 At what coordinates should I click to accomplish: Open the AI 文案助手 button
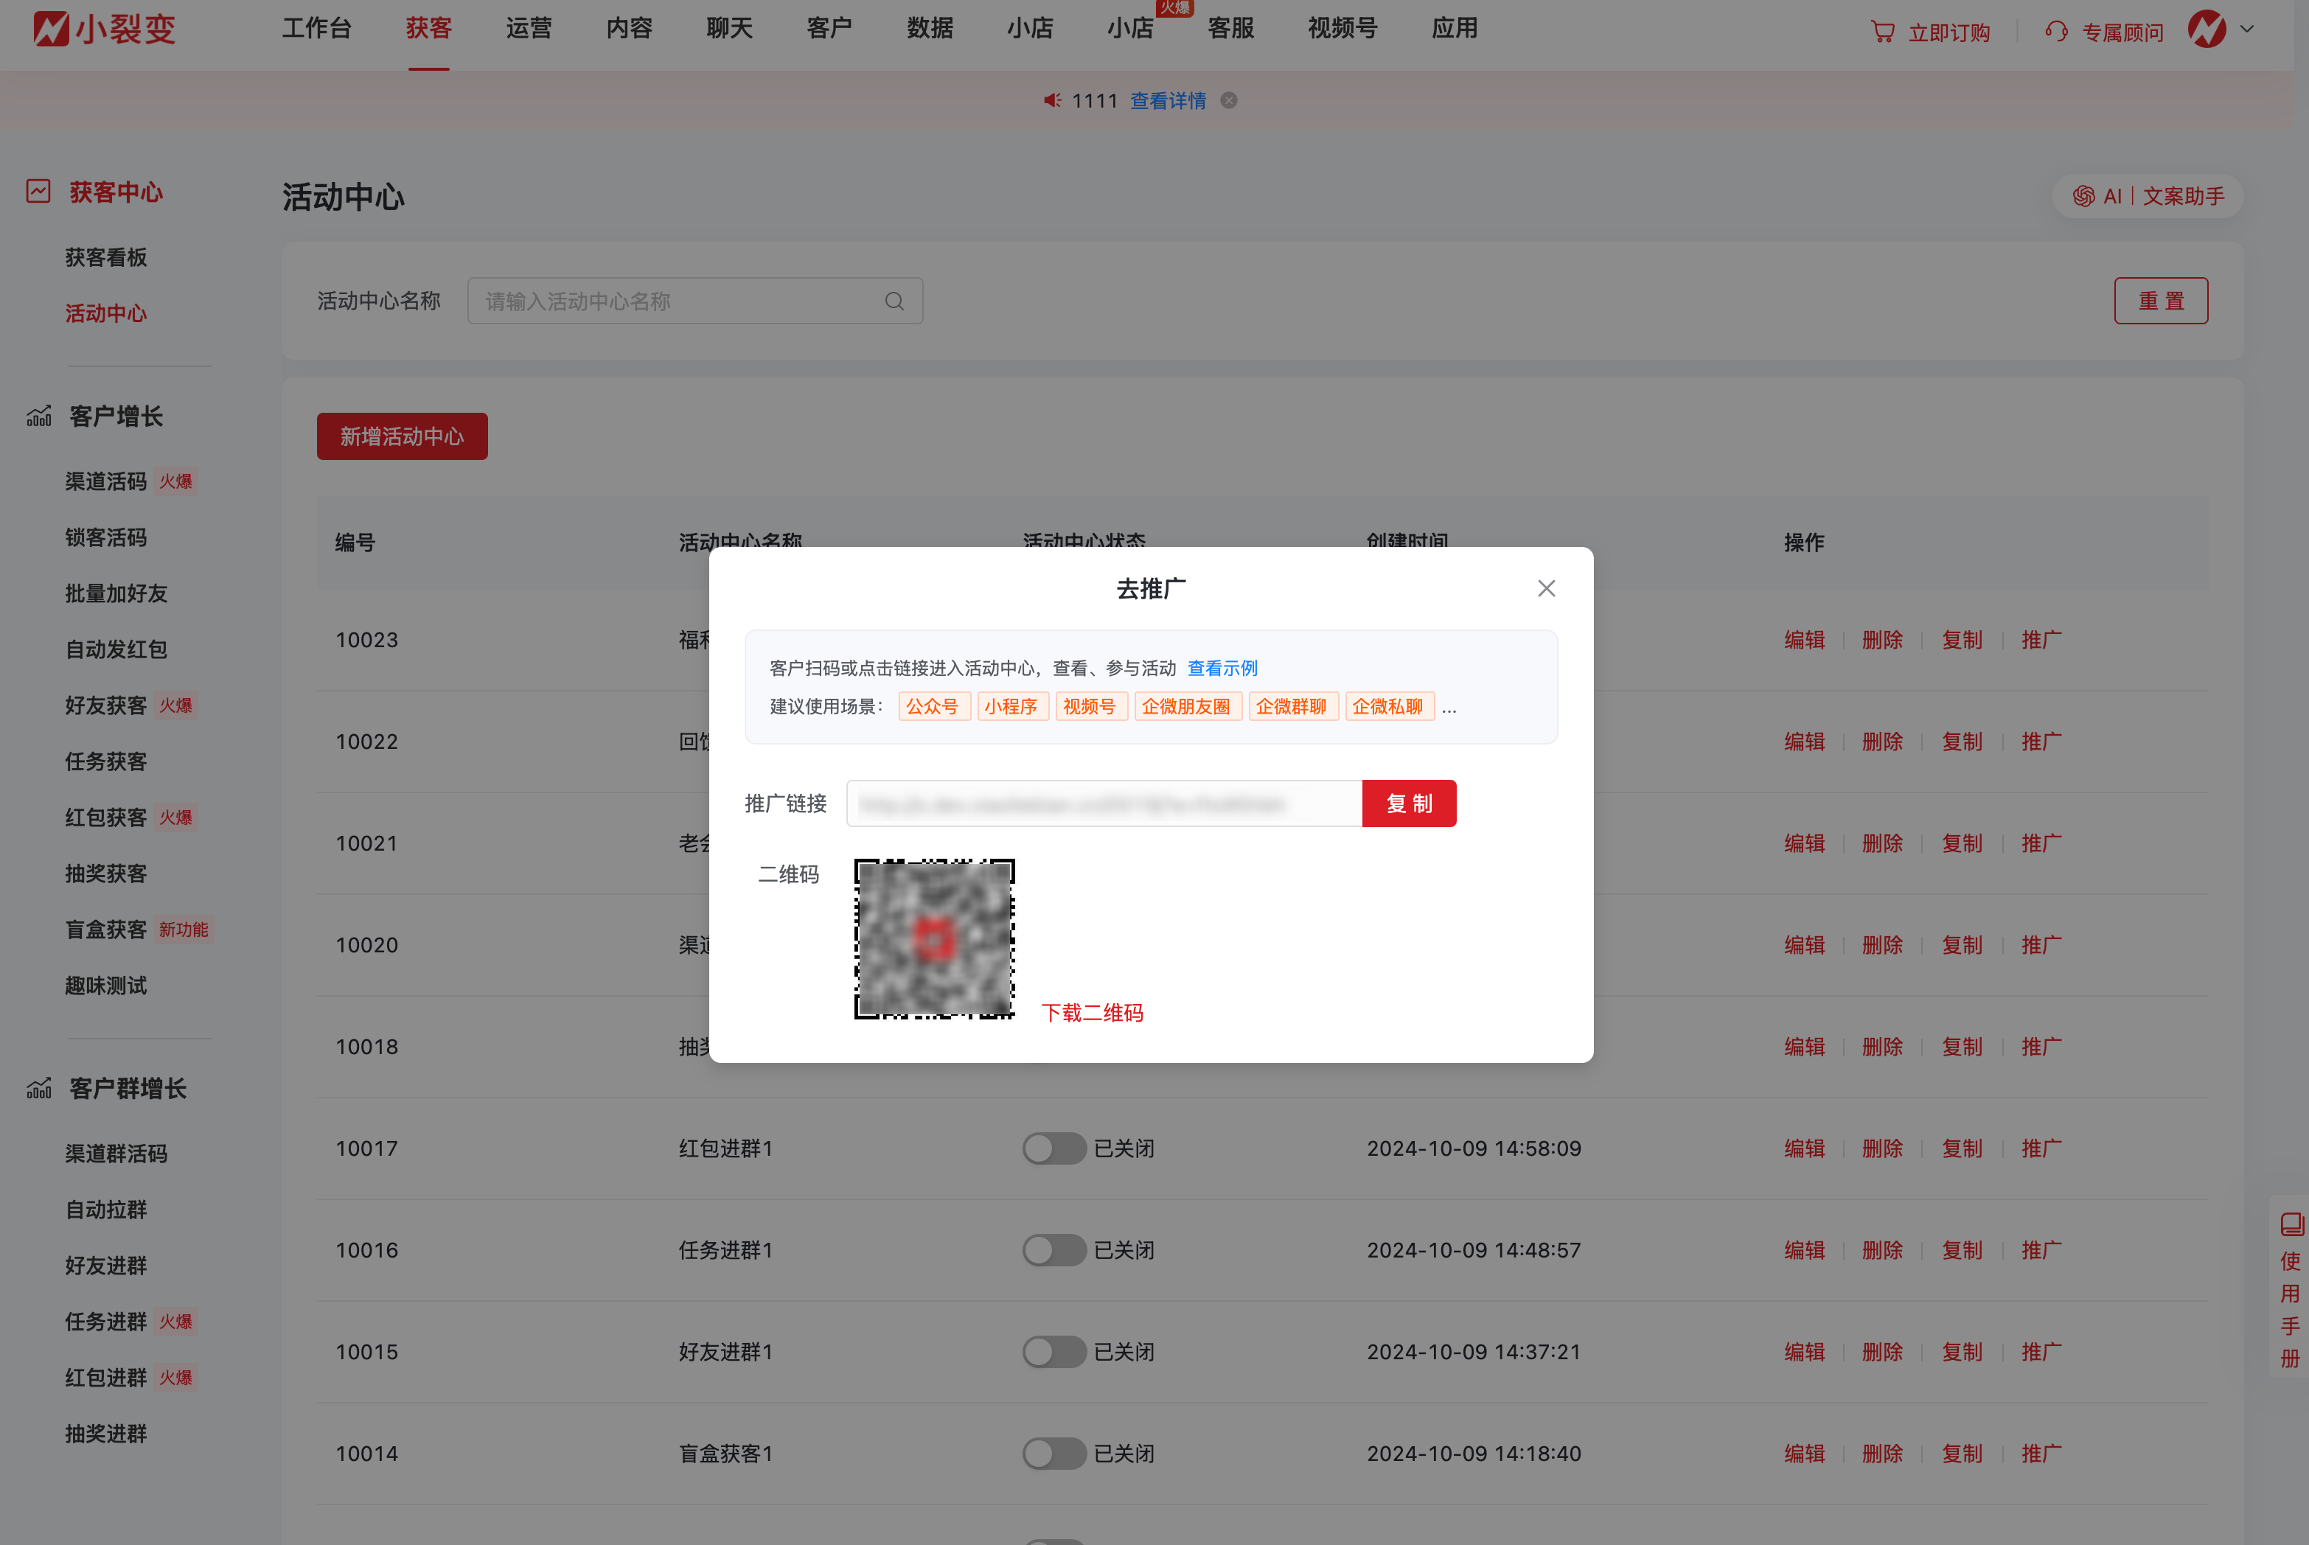click(x=2148, y=196)
